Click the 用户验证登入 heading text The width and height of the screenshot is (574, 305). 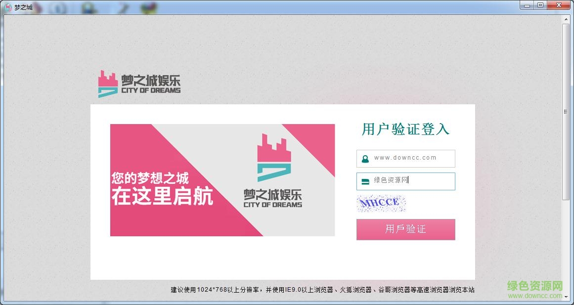pyautogui.click(x=405, y=129)
